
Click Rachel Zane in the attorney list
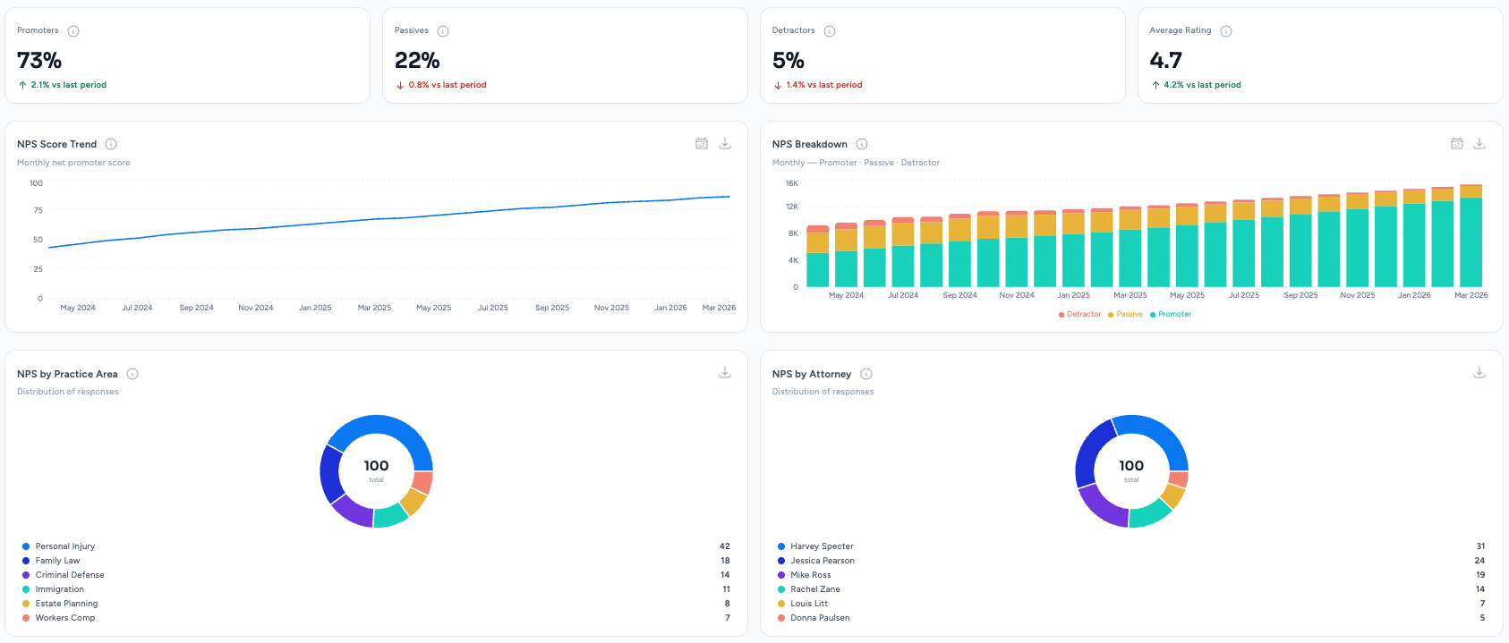[1131, 589]
